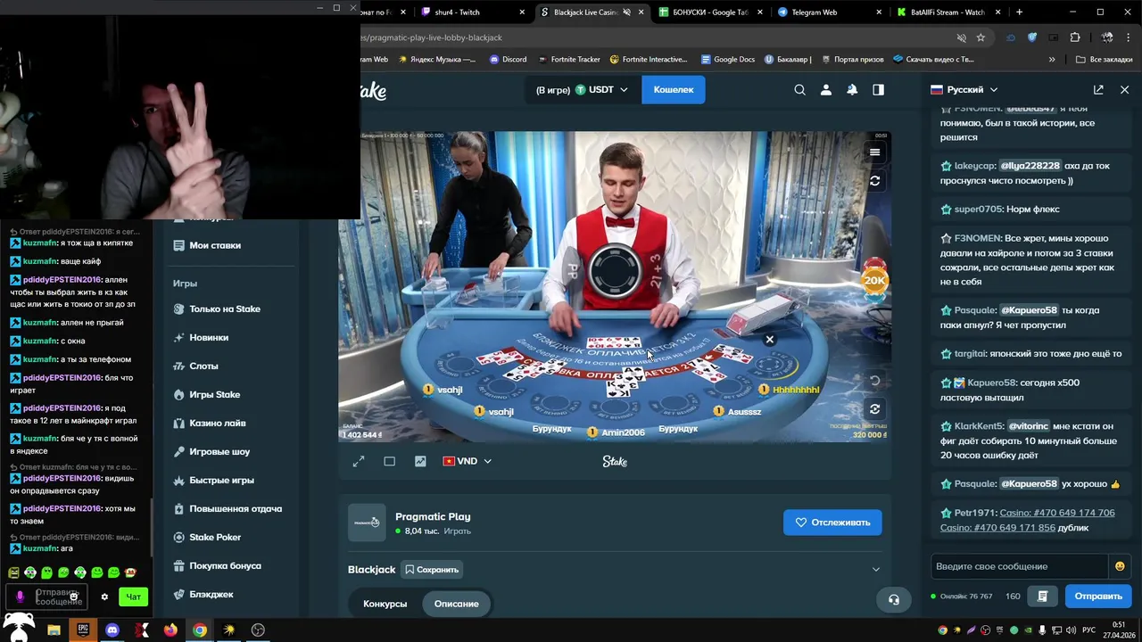Close the overlay X on the blackjack table

coord(769,339)
